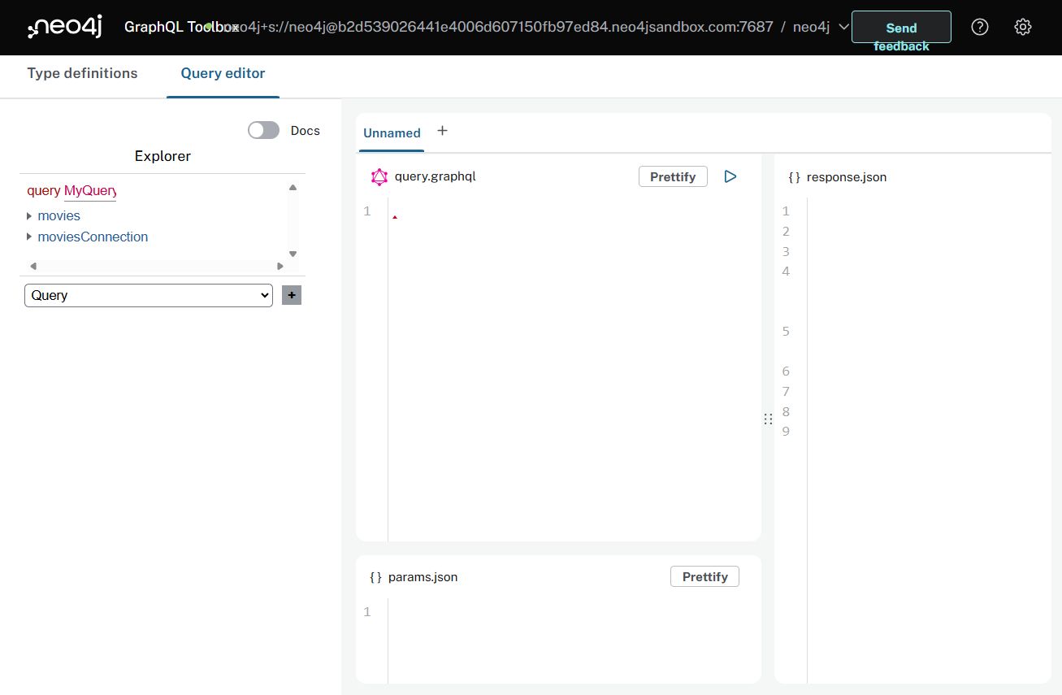Click the GraphQL logo beside query.graphql
Image resolution: width=1062 pixels, height=695 pixels.
point(379,176)
